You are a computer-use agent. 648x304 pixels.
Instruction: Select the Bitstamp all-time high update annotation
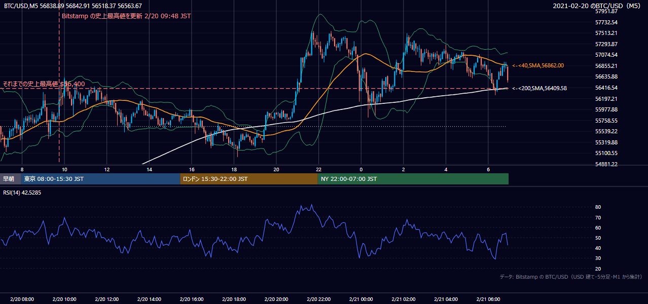point(126,16)
